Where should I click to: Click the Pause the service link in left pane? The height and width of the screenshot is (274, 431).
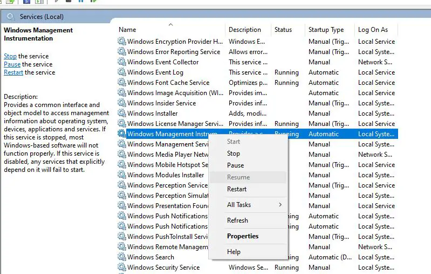(x=12, y=64)
